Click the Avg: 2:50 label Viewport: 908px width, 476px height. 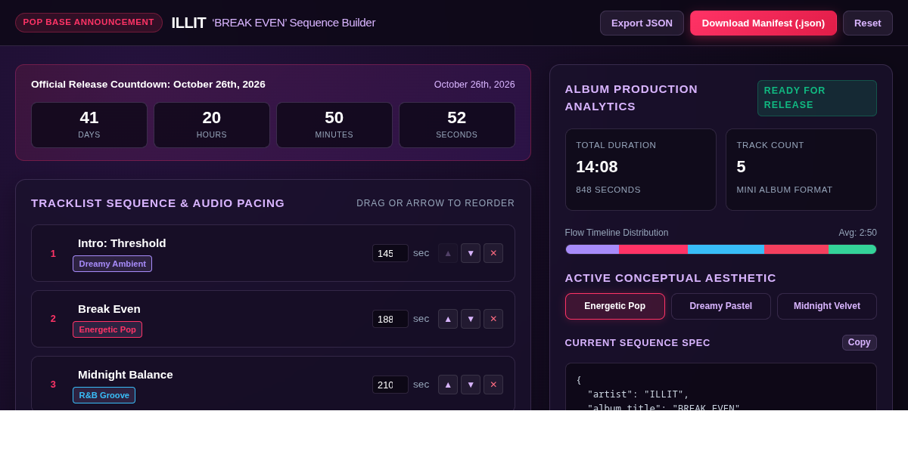(x=857, y=233)
